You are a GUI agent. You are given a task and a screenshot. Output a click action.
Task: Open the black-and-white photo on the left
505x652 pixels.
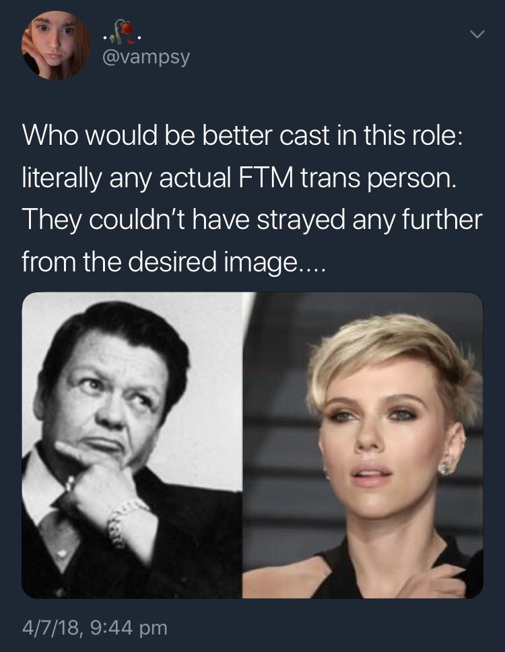[x=132, y=445]
